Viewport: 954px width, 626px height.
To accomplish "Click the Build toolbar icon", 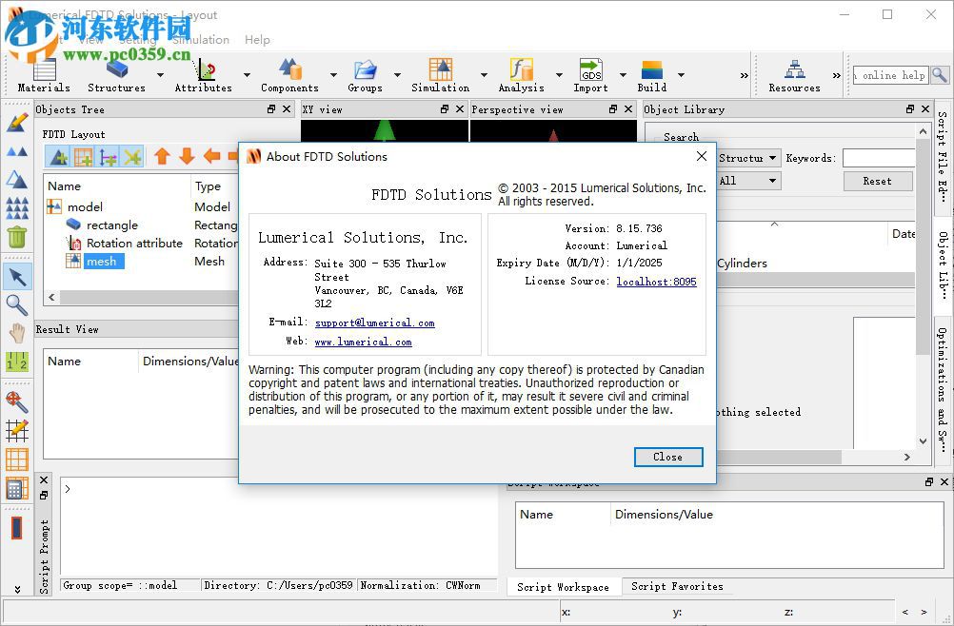I will 651,71.
